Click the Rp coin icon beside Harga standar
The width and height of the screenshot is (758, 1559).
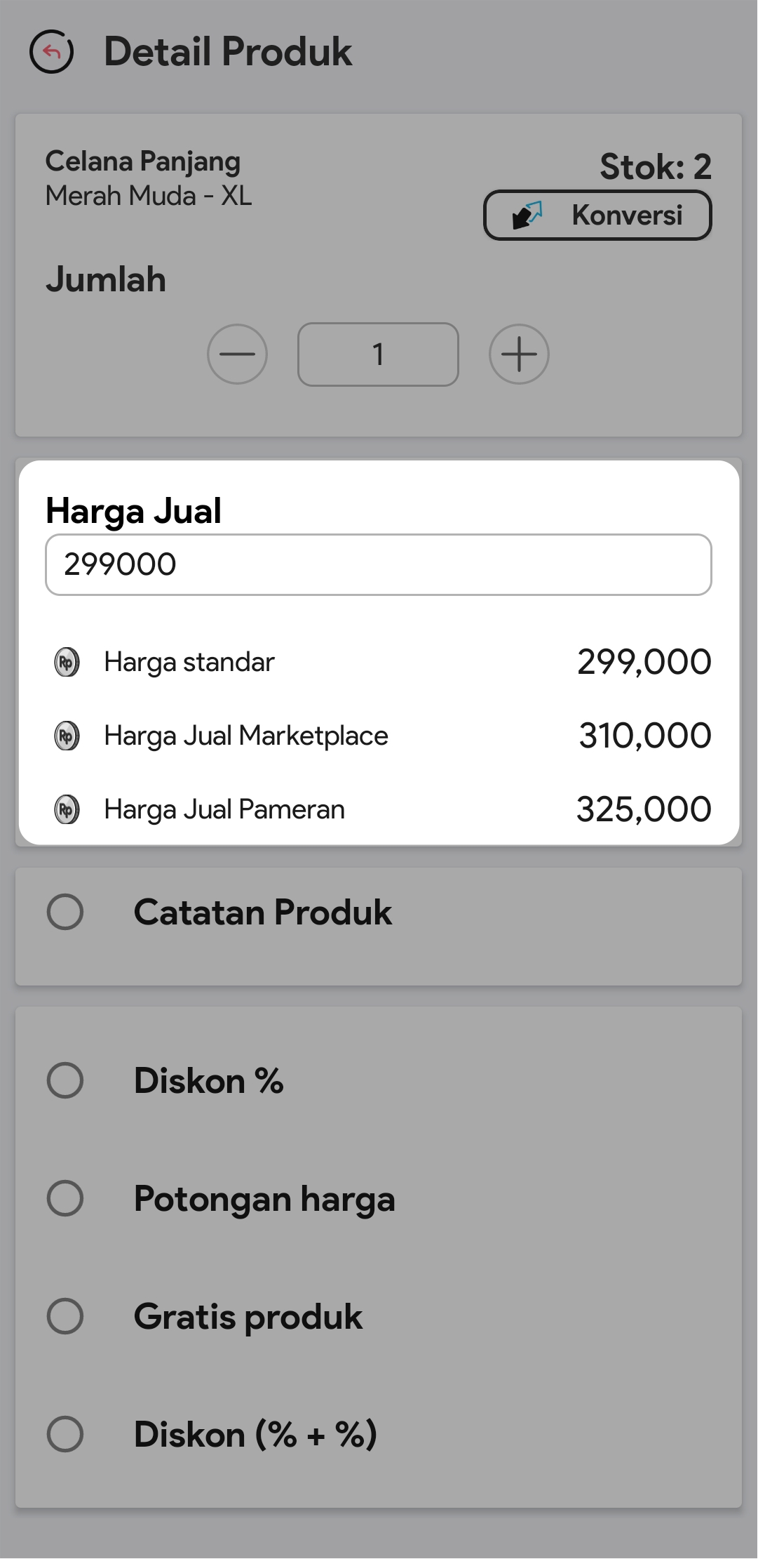(67, 662)
